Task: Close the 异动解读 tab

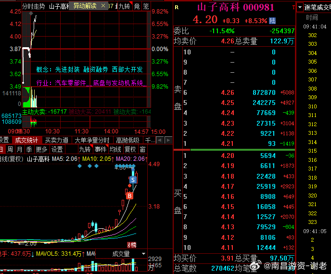Action: 103,6
